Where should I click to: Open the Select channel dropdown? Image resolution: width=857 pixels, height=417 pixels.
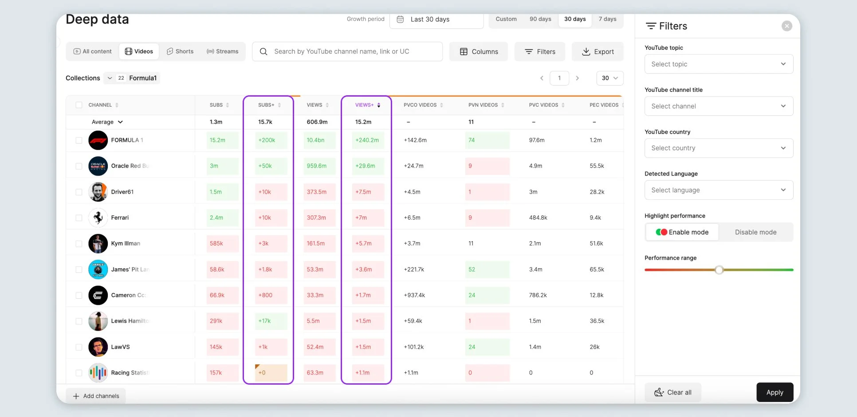click(x=719, y=106)
